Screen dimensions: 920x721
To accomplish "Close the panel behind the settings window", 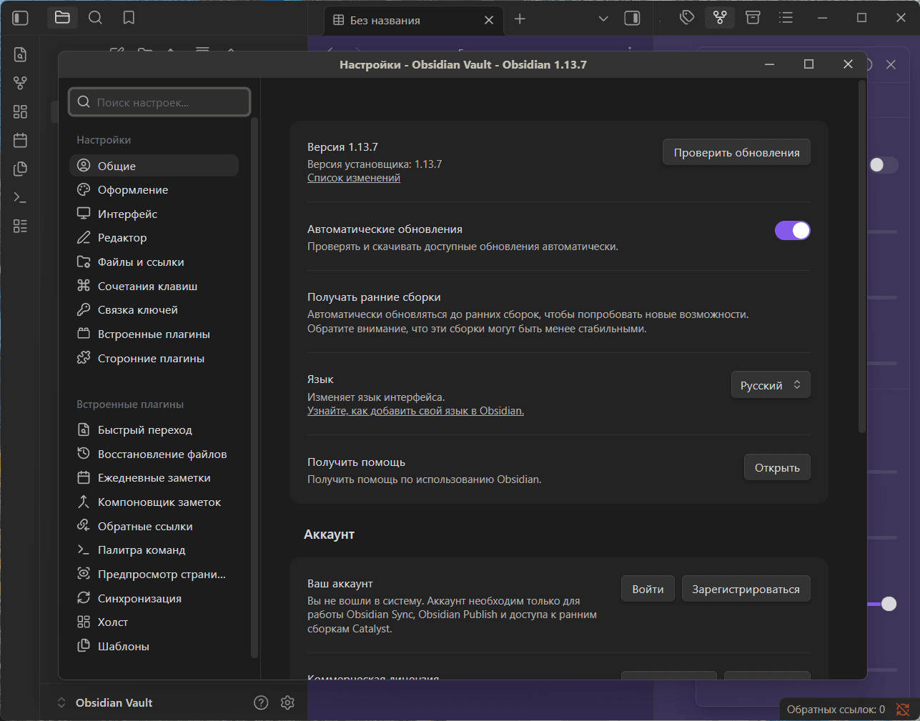I will (891, 64).
